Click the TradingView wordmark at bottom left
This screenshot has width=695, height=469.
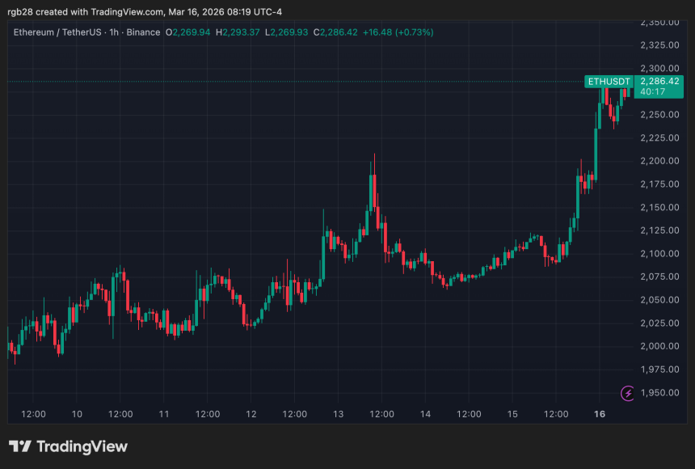pos(83,446)
